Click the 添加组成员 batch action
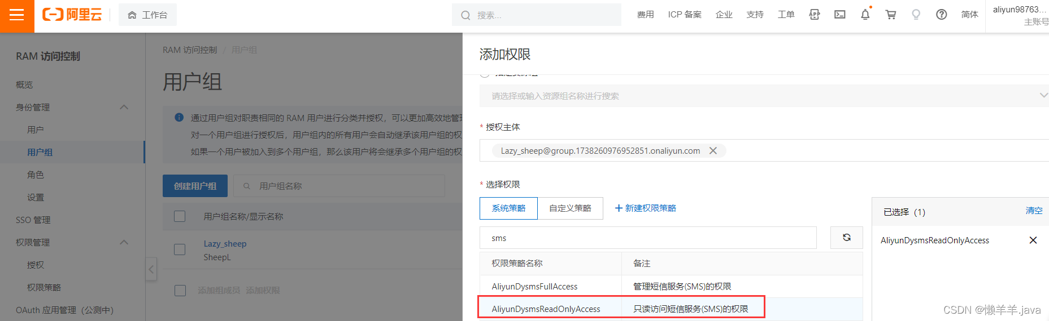This screenshot has width=1049, height=321. tap(219, 291)
